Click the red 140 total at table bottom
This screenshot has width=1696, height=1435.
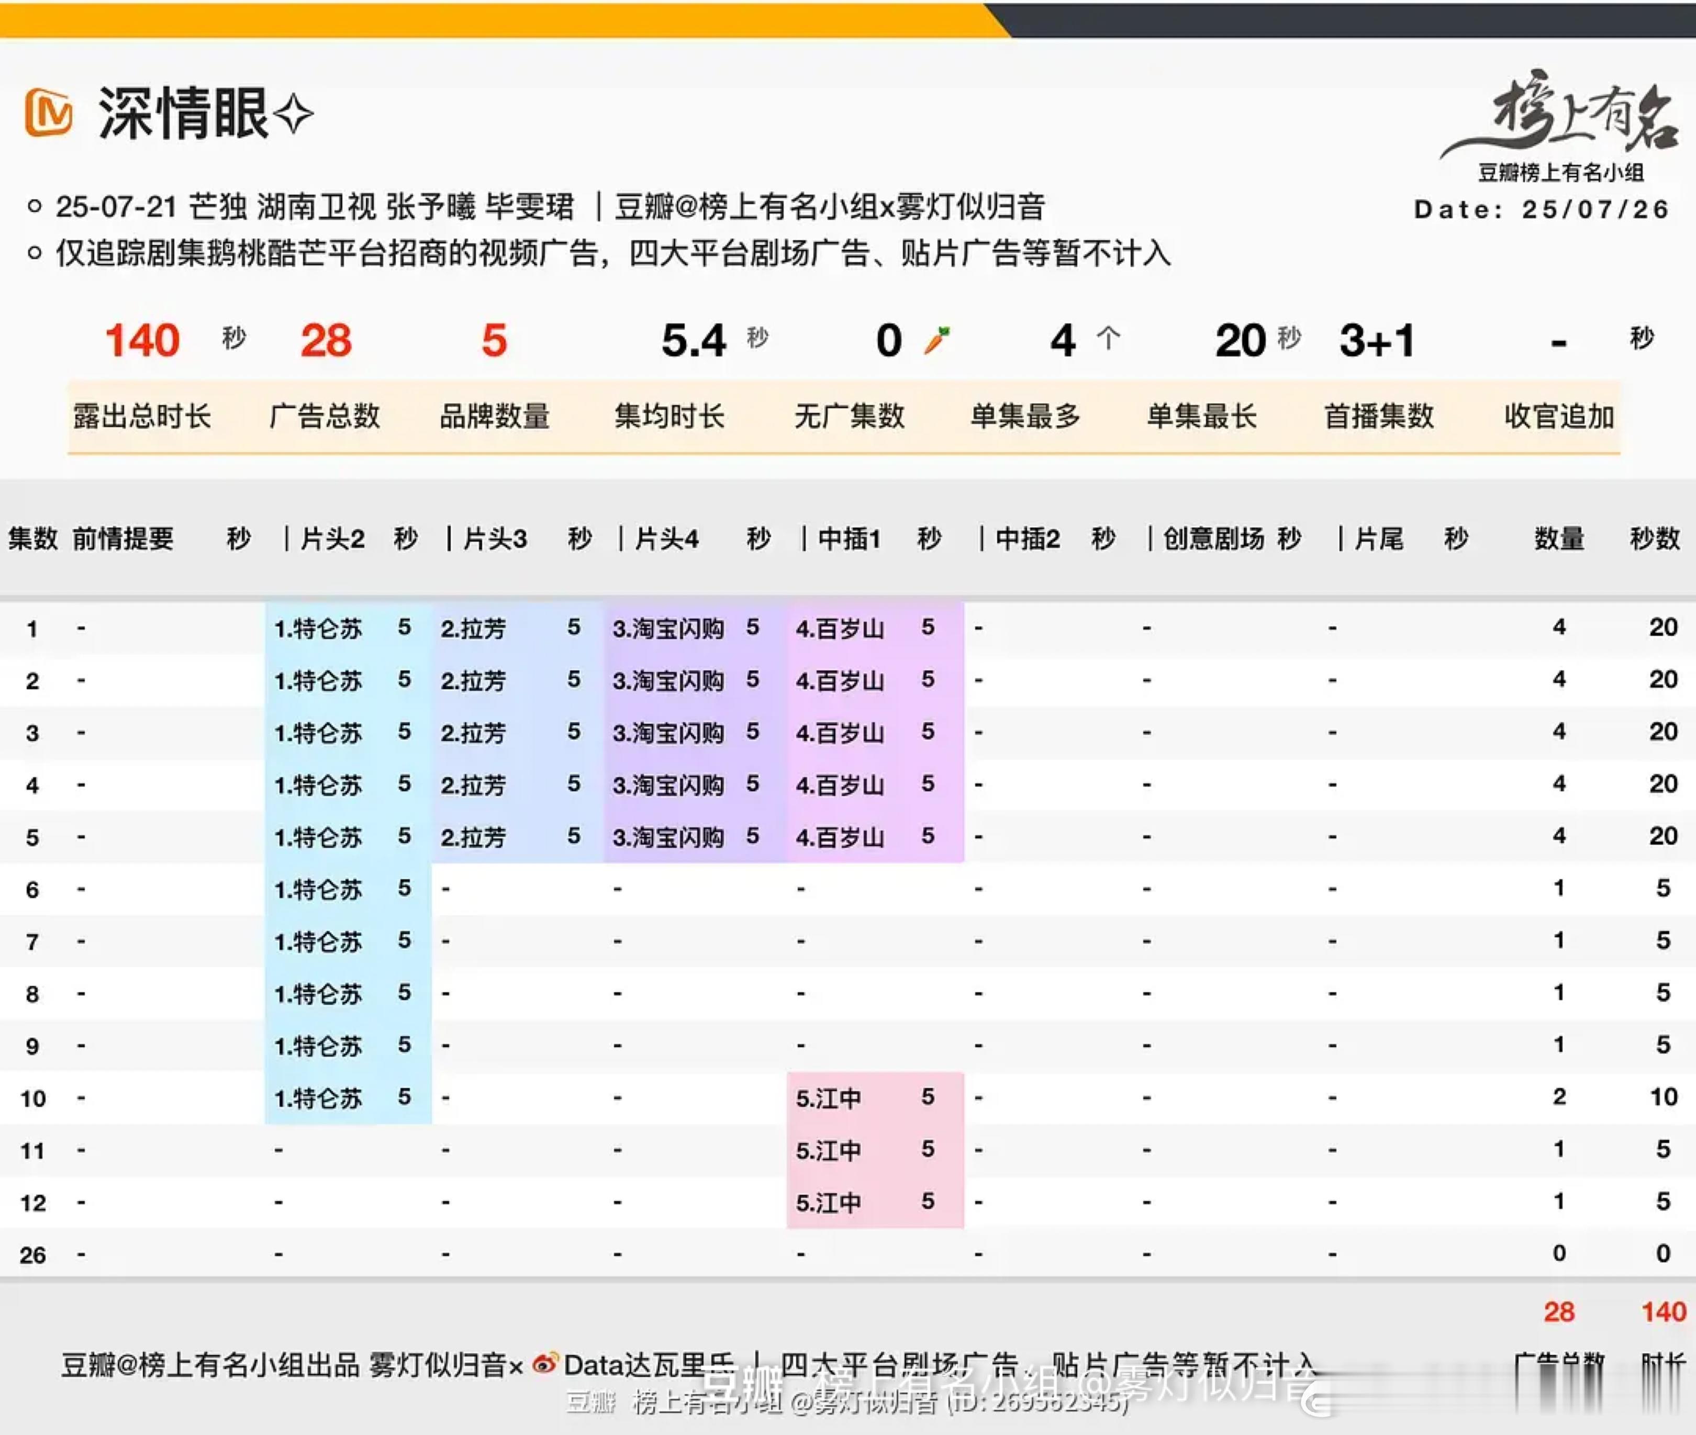1664,1311
